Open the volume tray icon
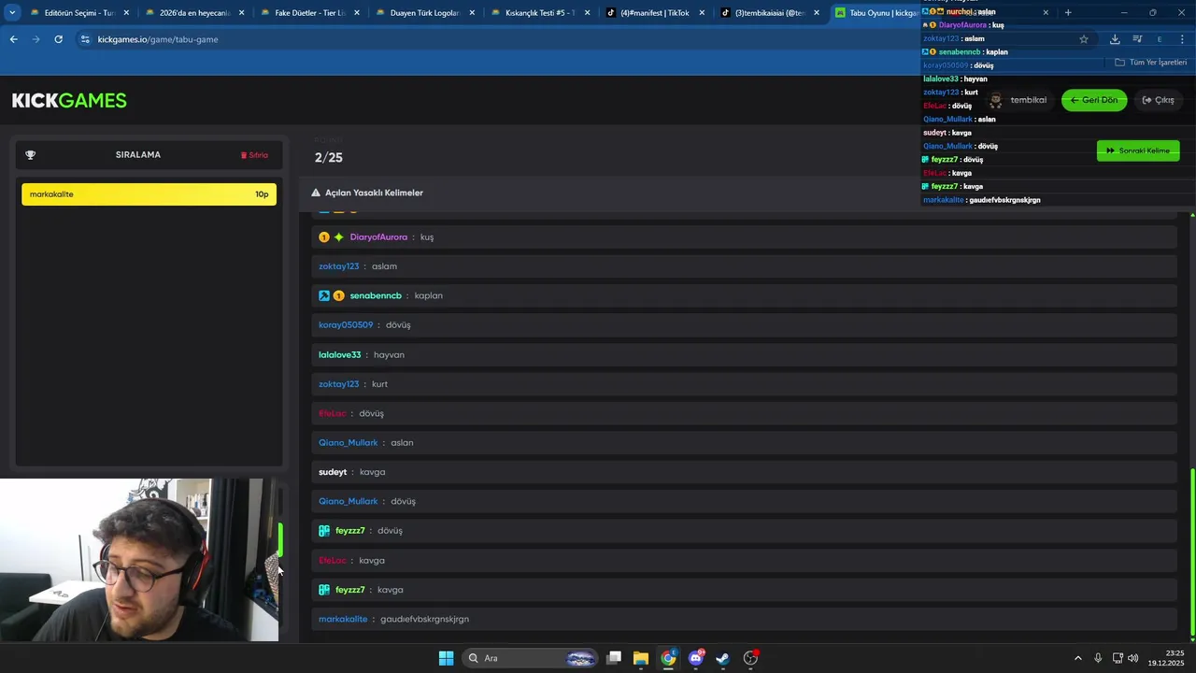Viewport: 1196px width, 673px height. (1133, 658)
